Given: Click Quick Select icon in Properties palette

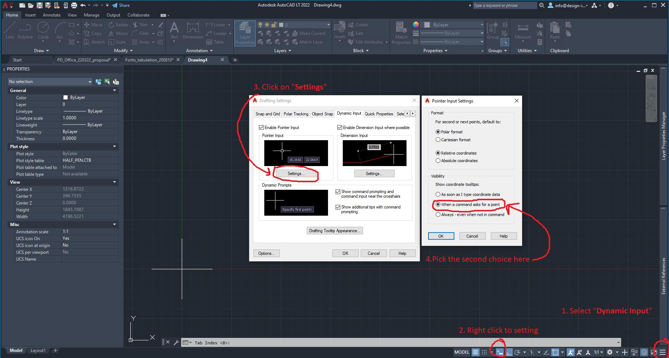Looking at the screenshot, I should 116,82.
